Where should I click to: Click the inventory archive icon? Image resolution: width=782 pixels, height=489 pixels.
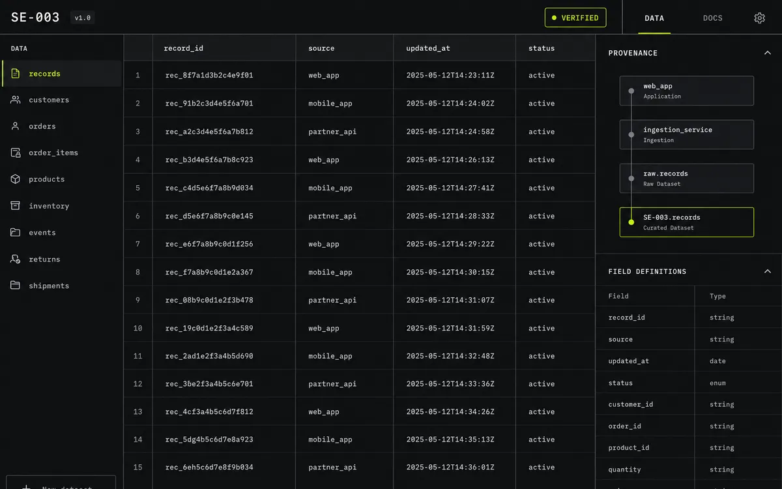tap(16, 206)
